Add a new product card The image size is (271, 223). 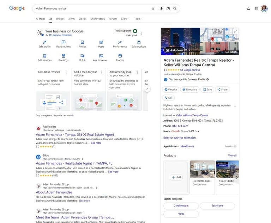pos(176,177)
